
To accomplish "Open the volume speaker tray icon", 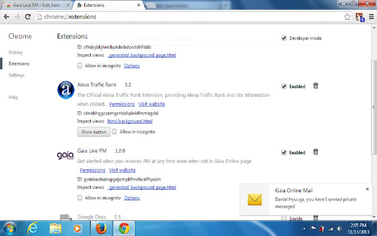I will tap(339, 228).
